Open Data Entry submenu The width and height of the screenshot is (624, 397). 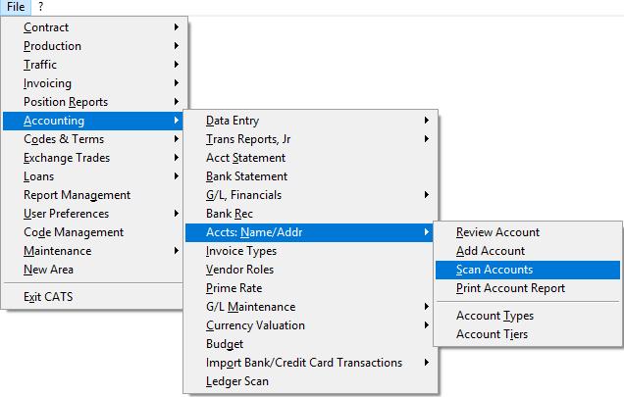point(310,121)
